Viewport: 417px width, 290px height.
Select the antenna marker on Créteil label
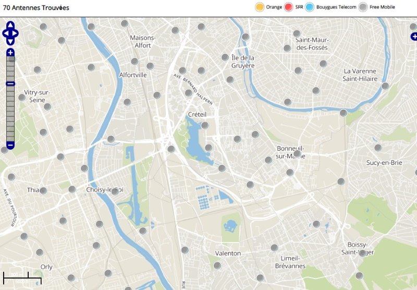(x=205, y=125)
